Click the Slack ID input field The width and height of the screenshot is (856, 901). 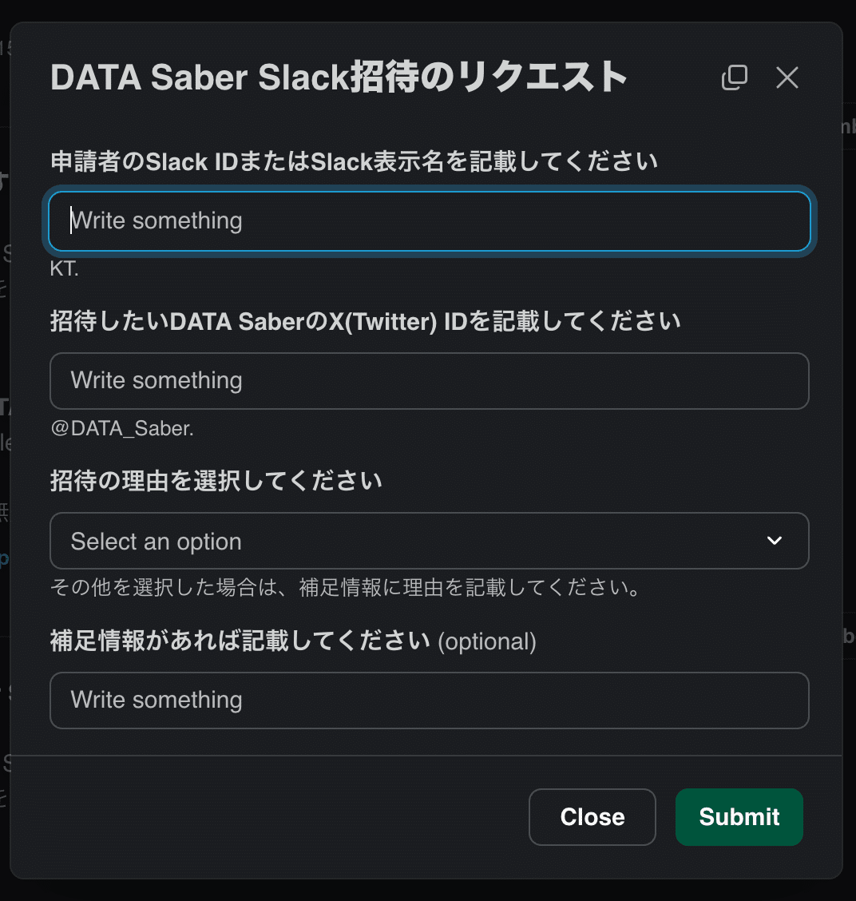click(x=430, y=221)
